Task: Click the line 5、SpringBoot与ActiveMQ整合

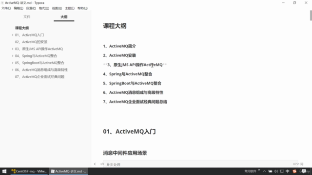Action: [x=132, y=83]
